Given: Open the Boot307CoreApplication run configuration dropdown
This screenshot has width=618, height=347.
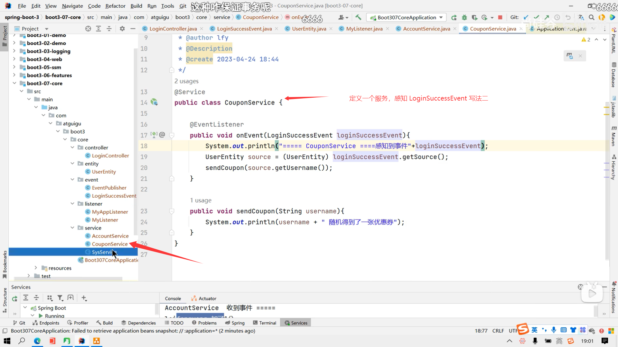Looking at the screenshot, I should point(407,17).
